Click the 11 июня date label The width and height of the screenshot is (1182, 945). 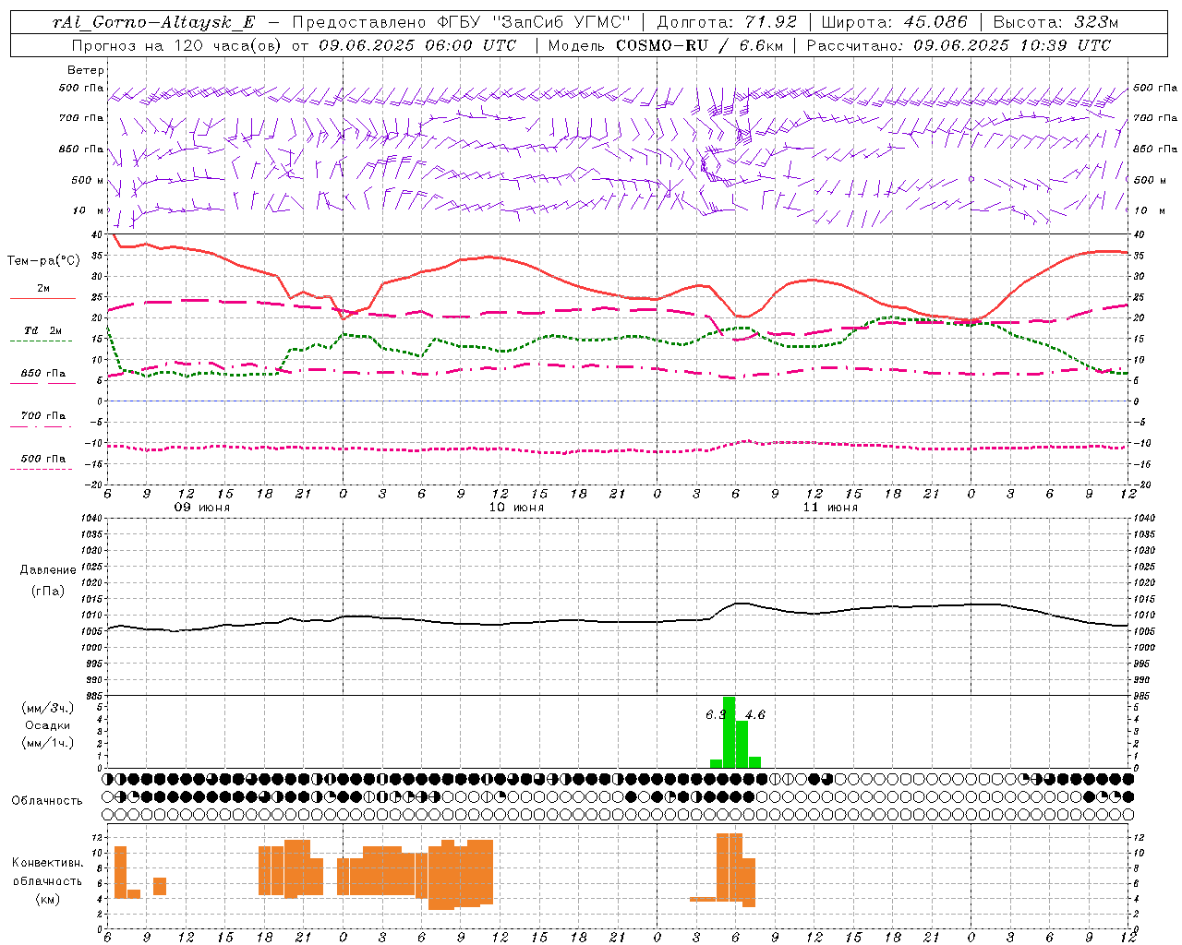point(830,508)
